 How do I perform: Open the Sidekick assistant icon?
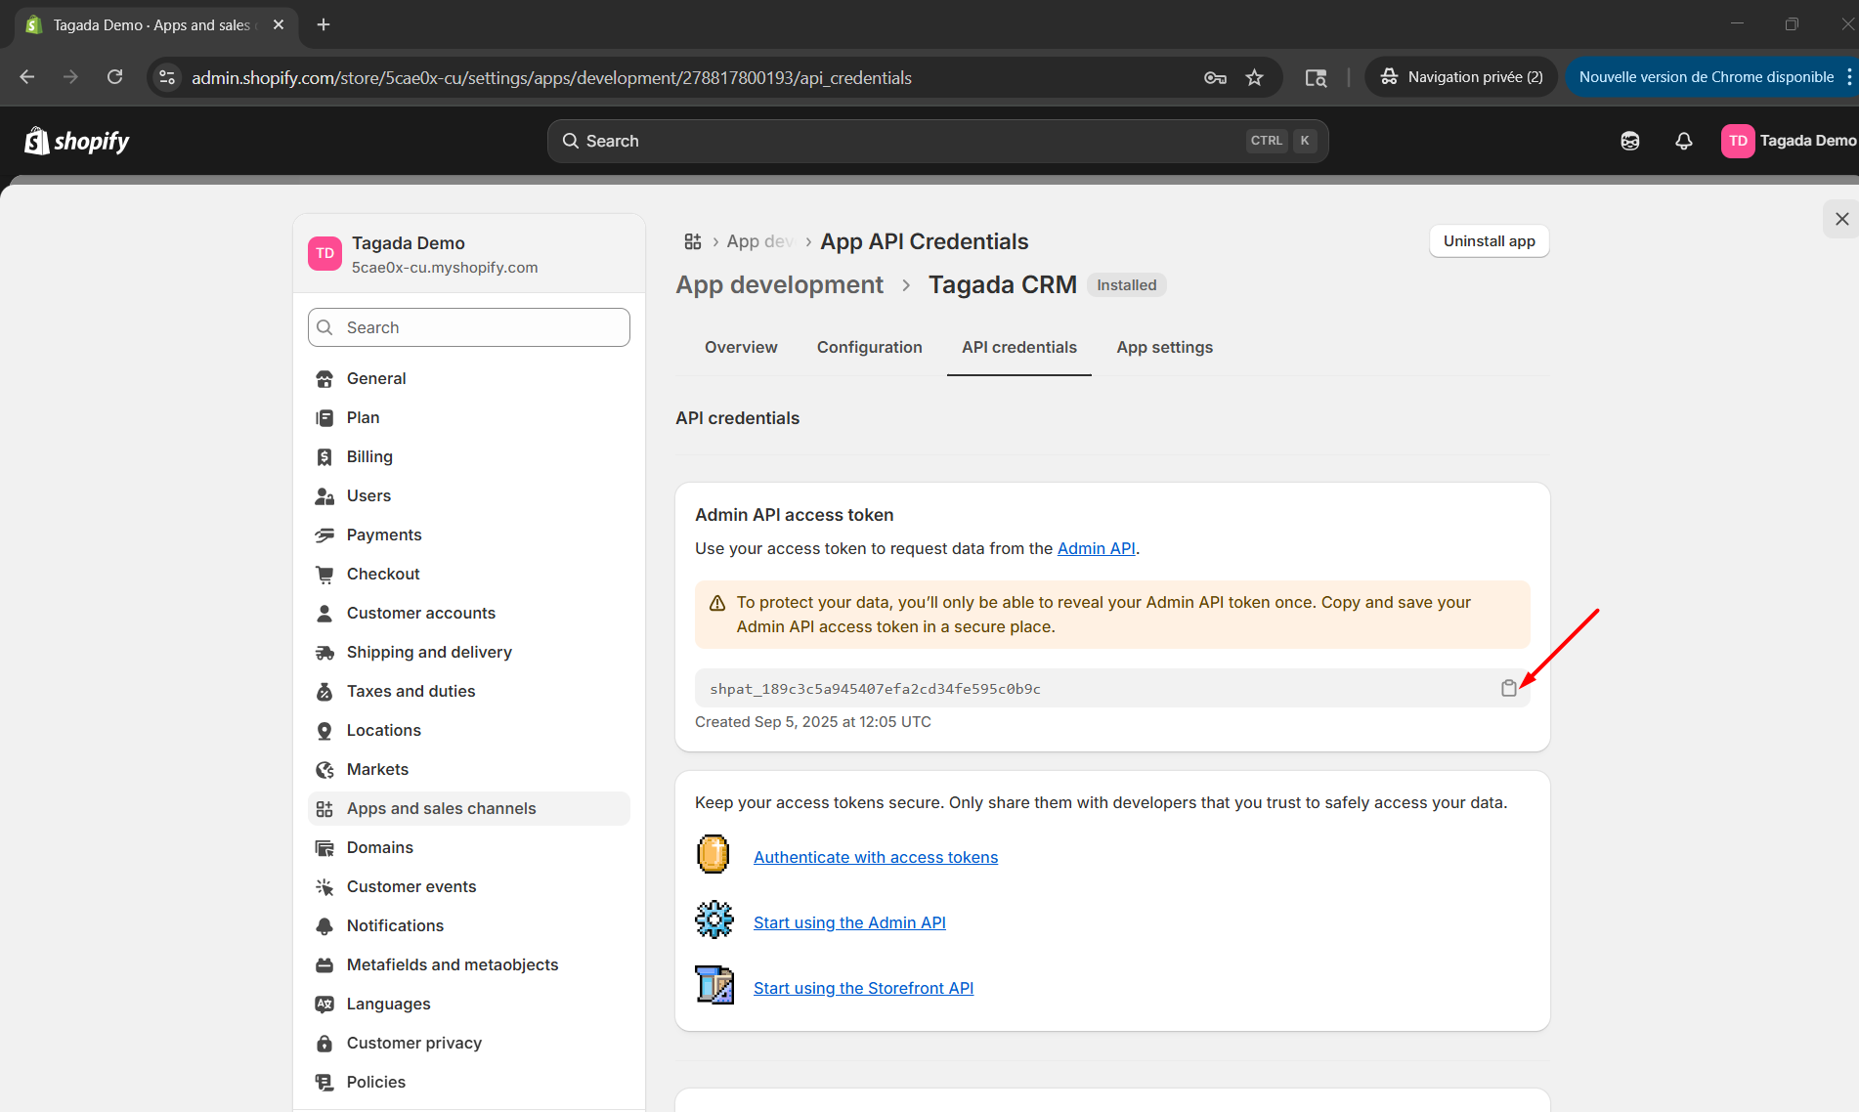[x=1629, y=141]
